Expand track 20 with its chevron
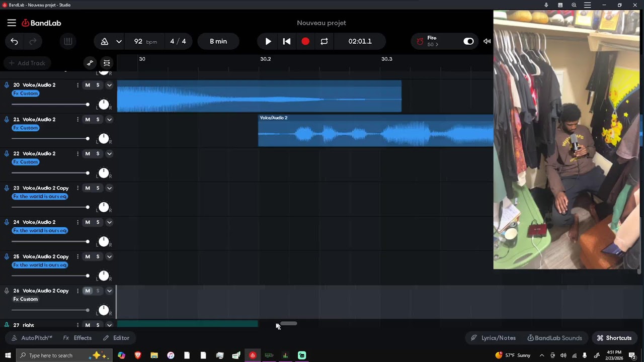644x362 pixels. pyautogui.click(x=109, y=85)
